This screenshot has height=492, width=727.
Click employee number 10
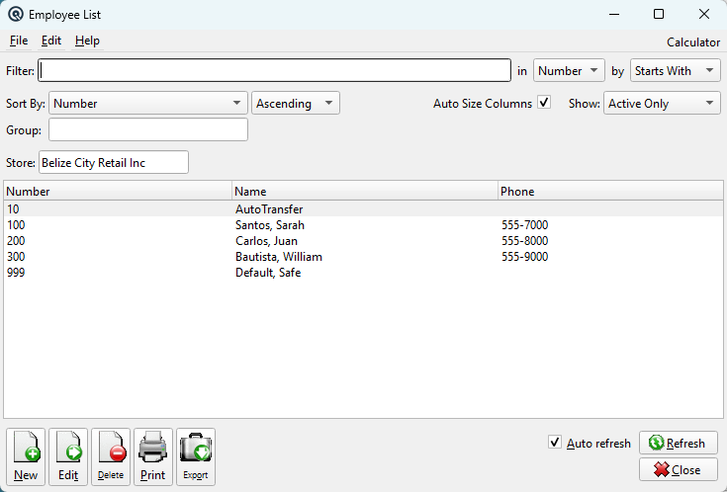click(x=13, y=208)
